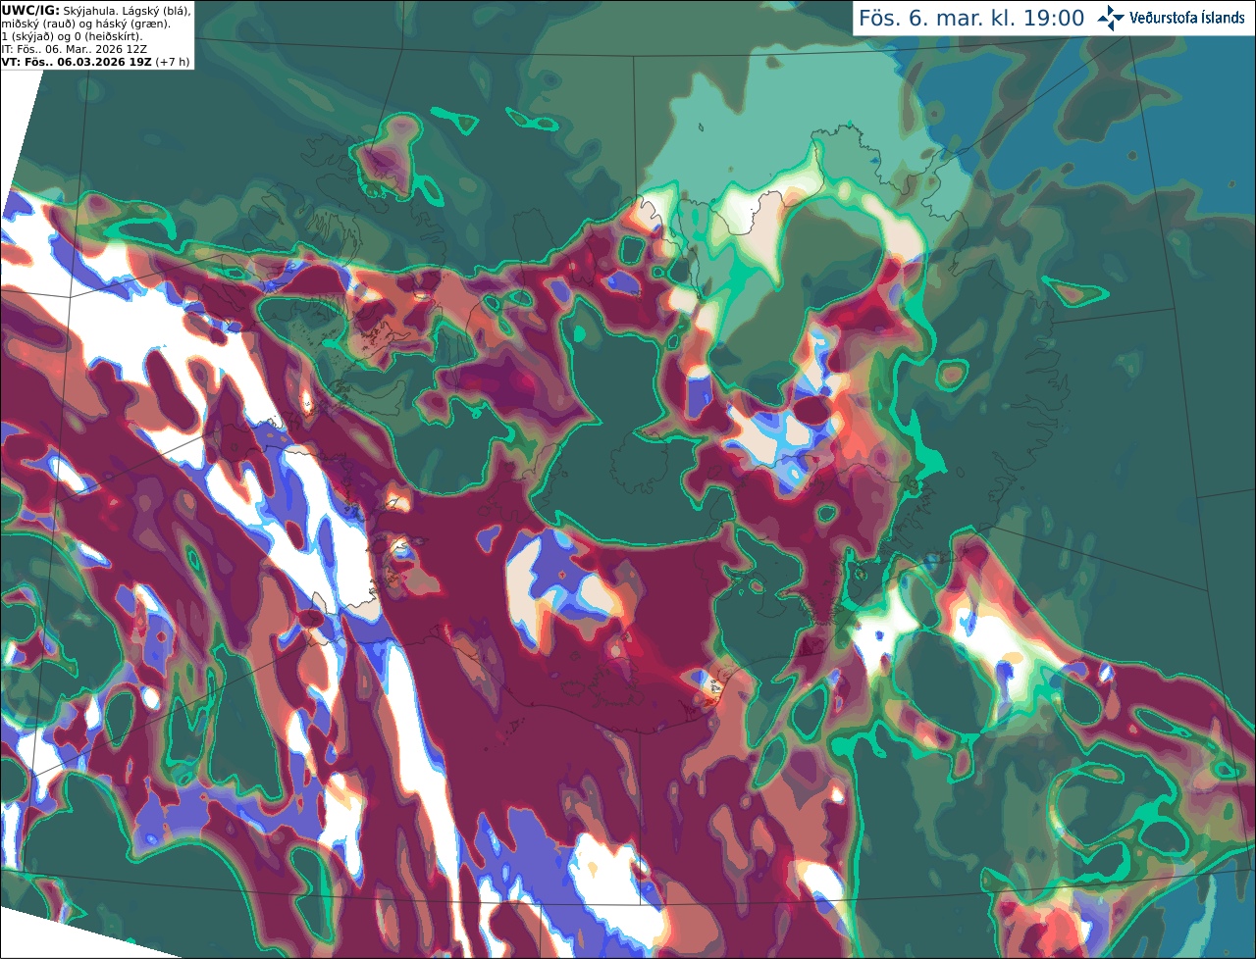Click the 'Veðurstofa Íslands' name text
Screen dimensions: 1256x959
[x=1186, y=18]
